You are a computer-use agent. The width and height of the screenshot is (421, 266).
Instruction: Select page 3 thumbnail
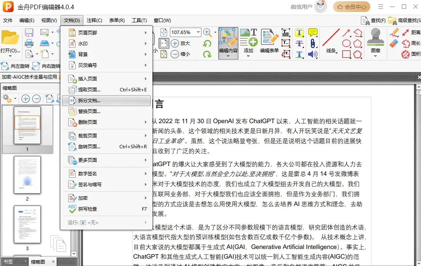tap(28, 225)
